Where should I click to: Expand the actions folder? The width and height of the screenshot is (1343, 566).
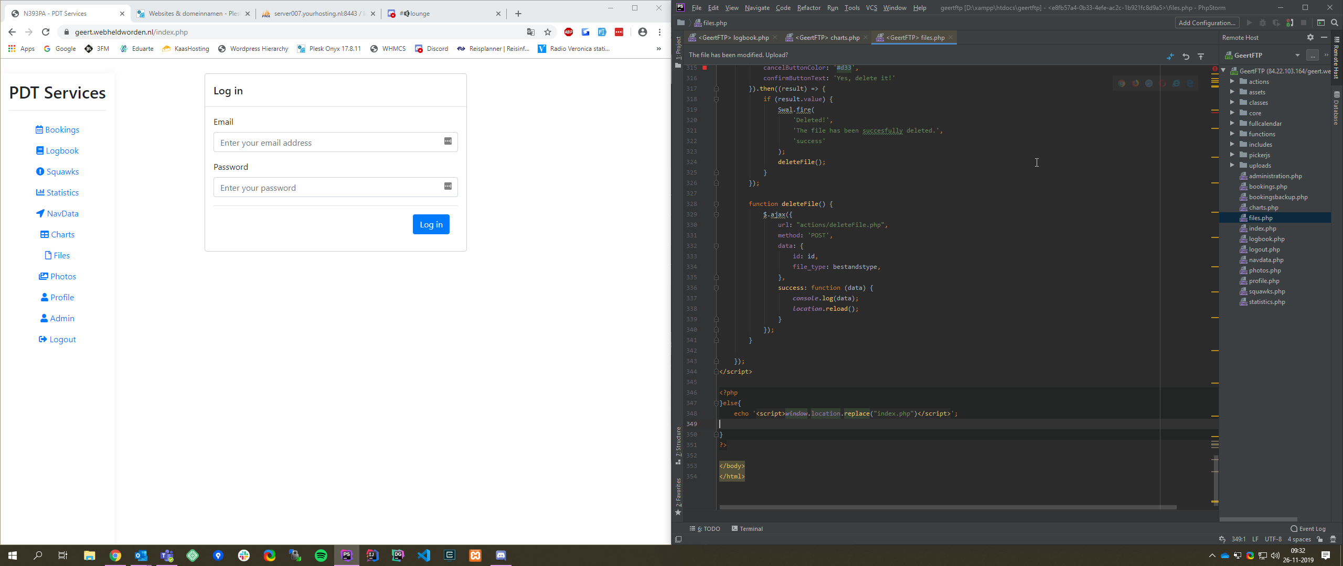tap(1232, 81)
